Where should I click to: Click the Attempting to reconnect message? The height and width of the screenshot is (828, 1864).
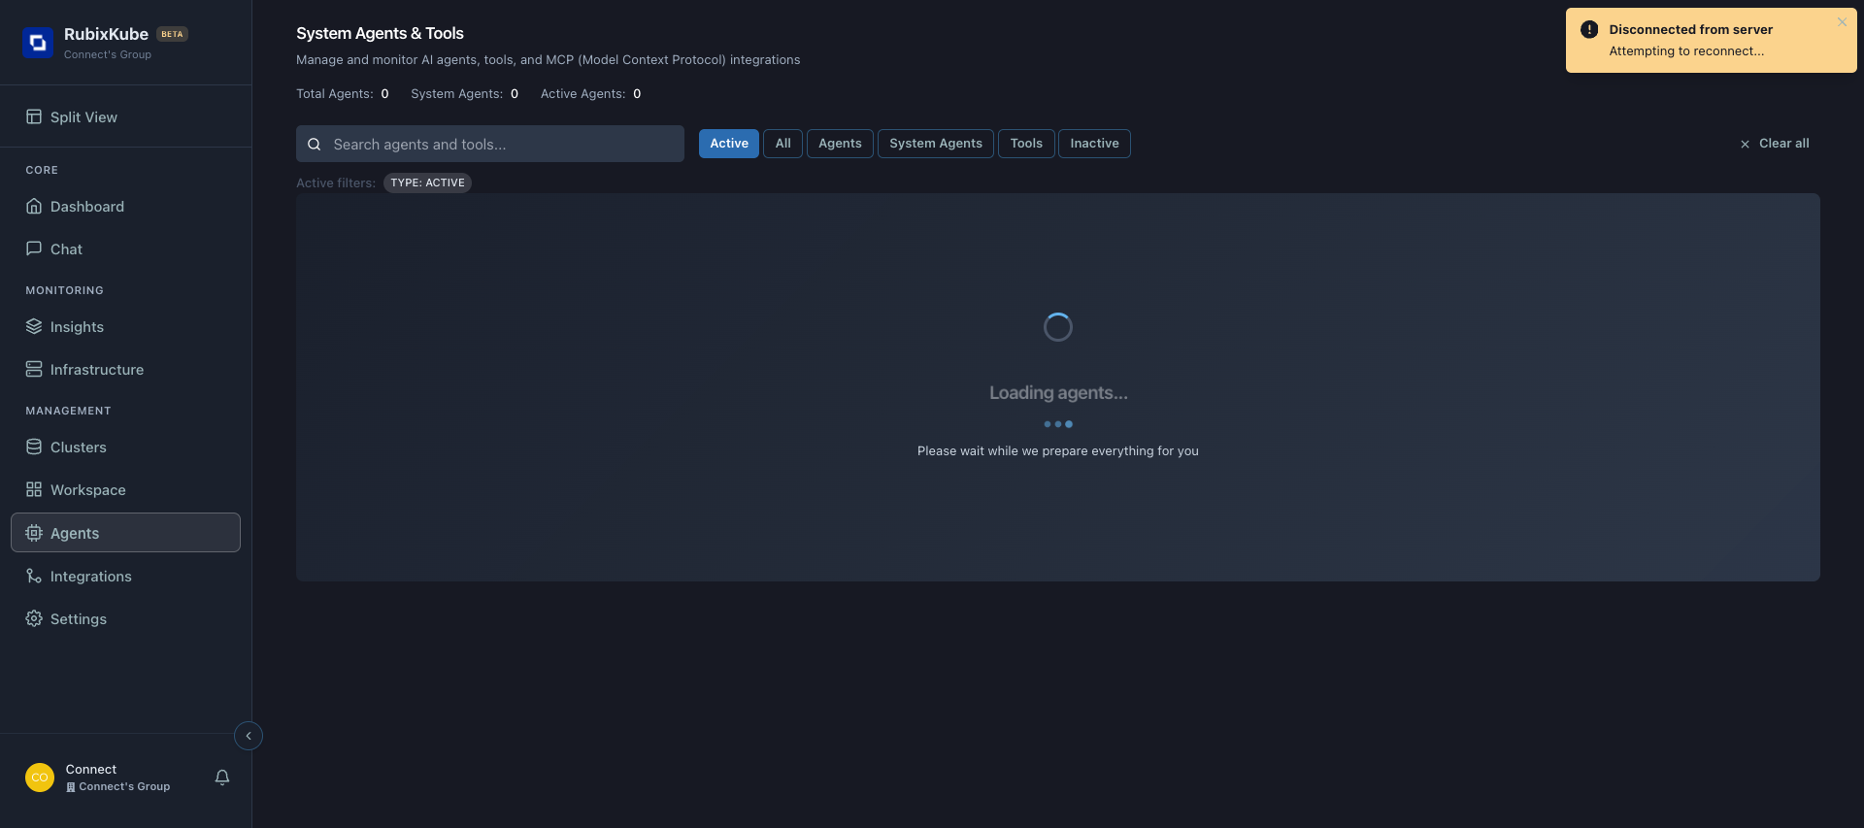pyautogui.click(x=1686, y=51)
